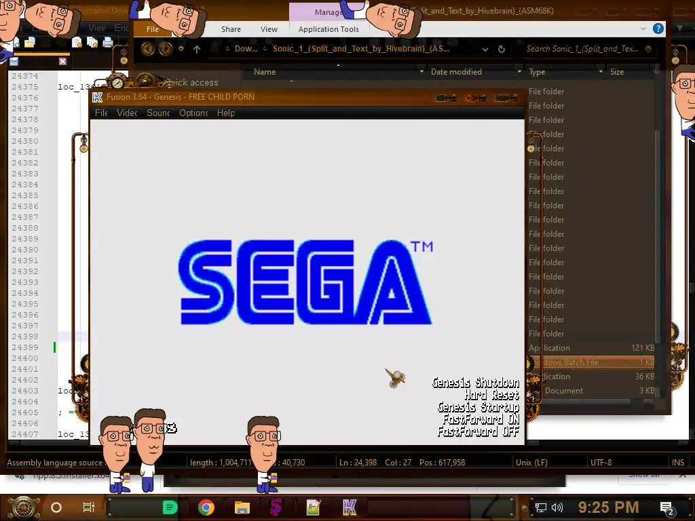Screen dimensions: 695x521
Task: Click the Unix (LF) line-ending status entry
Action: coord(531,463)
